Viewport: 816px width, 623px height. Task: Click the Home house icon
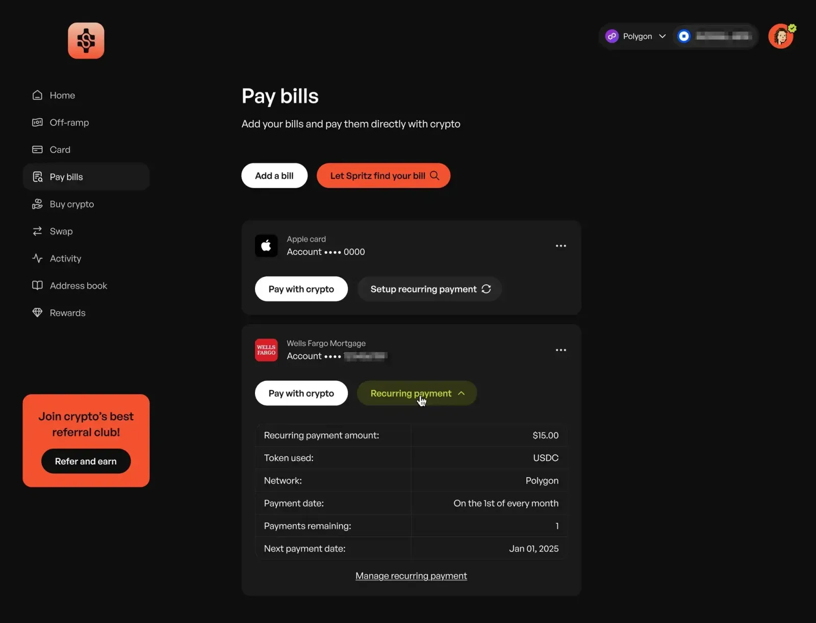coord(37,95)
